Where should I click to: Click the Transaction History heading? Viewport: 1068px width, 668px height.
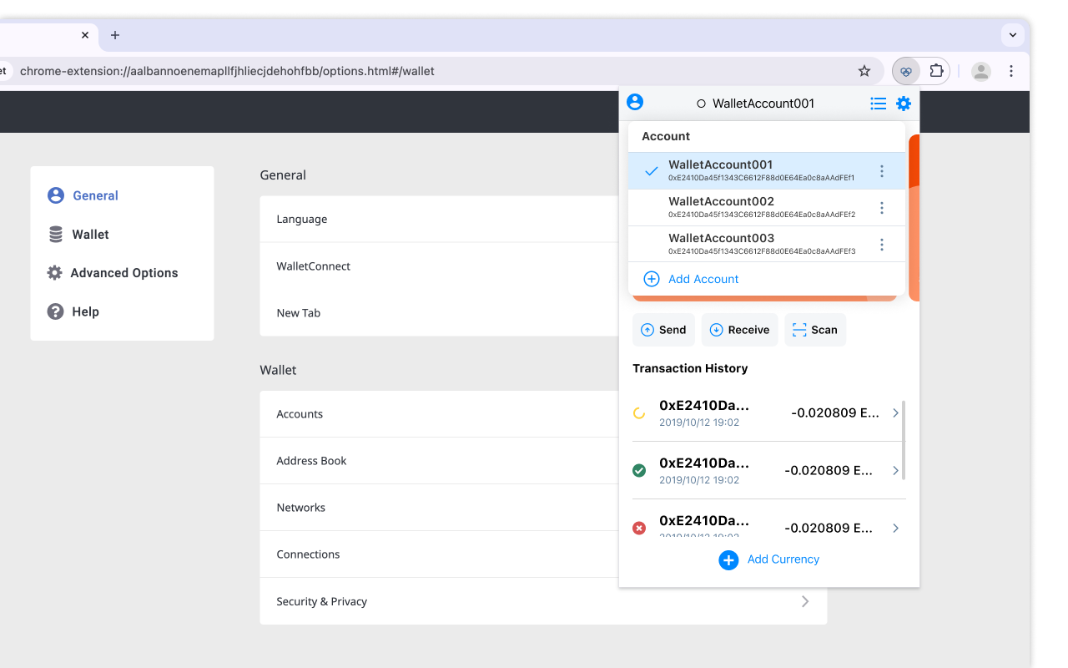690,368
